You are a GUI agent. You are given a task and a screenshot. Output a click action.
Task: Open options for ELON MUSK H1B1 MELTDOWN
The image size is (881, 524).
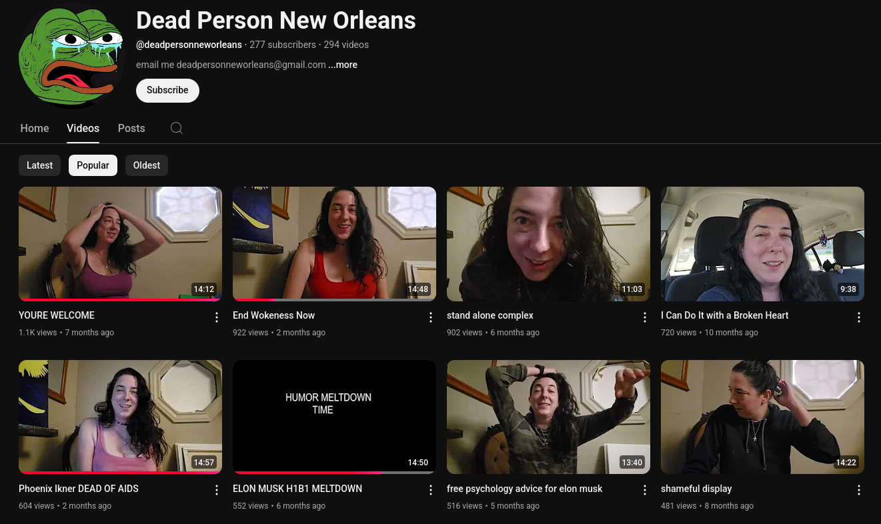431,490
